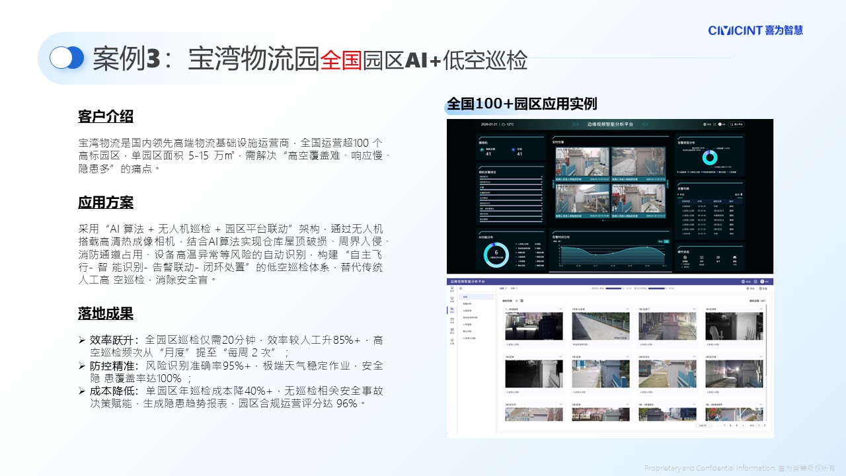Click the 应用方案 heading
Image resolution: width=846 pixels, height=476 pixels.
coord(106,202)
